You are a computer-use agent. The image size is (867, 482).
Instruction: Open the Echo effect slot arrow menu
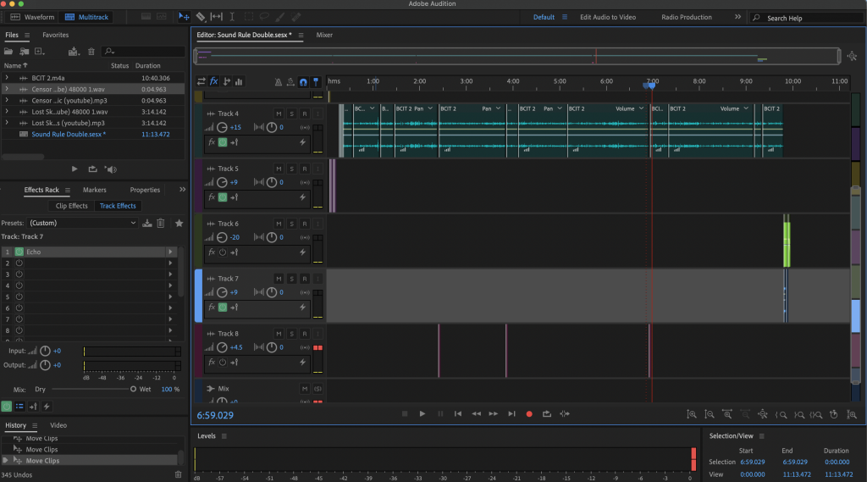(x=171, y=252)
